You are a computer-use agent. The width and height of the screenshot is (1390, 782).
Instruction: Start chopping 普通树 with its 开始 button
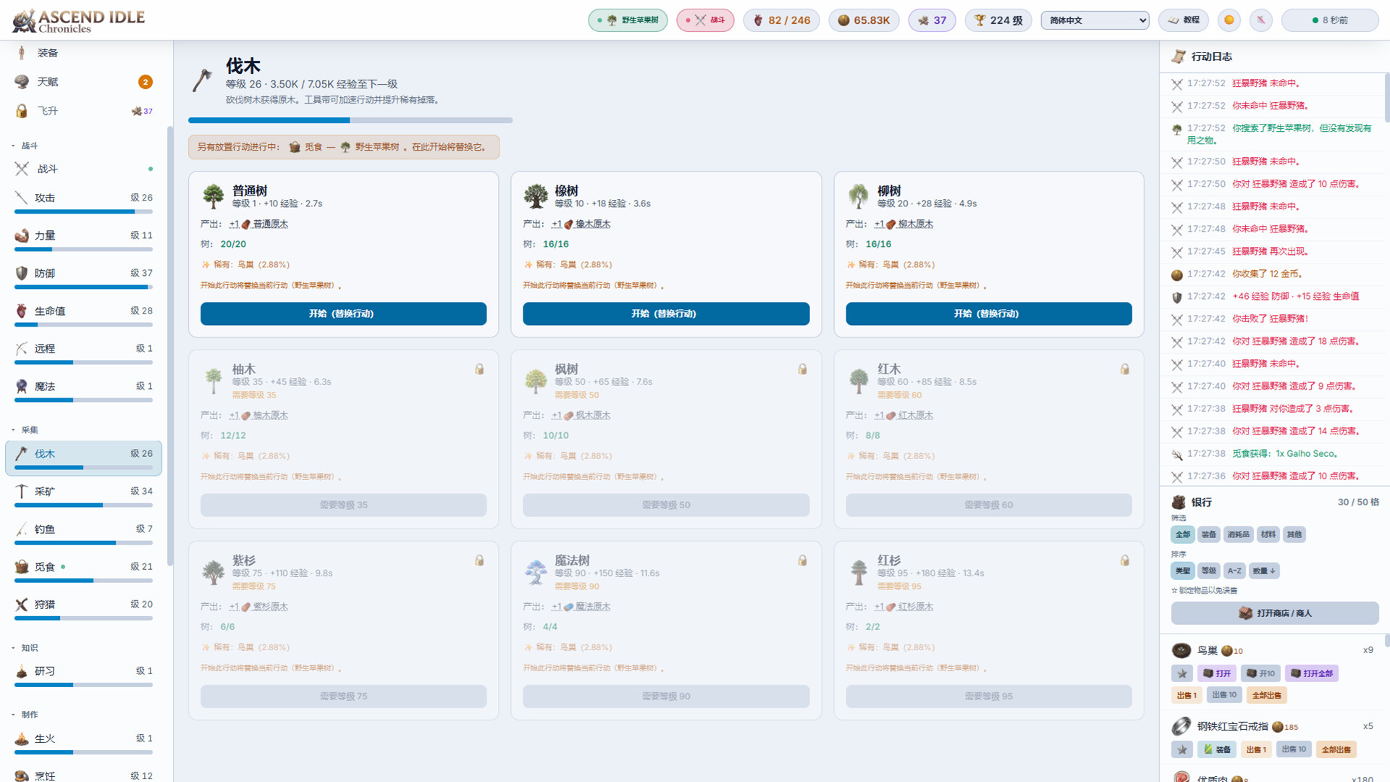pos(343,314)
